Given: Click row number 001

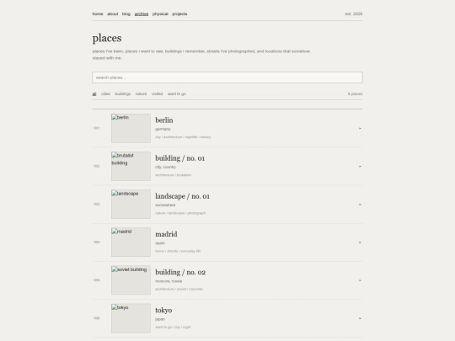Looking at the screenshot, I should tap(97, 128).
